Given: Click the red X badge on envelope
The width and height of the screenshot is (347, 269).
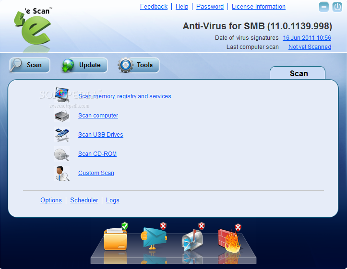Looking at the screenshot, I should [163, 226].
